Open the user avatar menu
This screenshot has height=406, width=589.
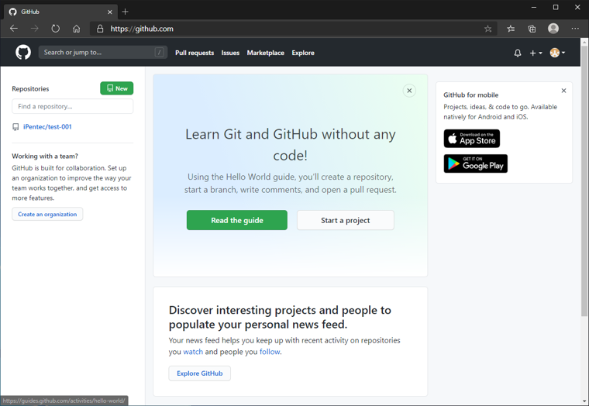pos(557,53)
